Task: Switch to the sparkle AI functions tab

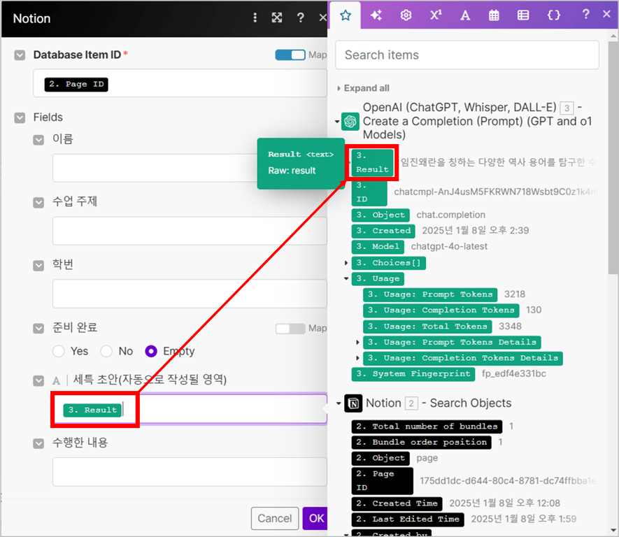Action: (x=376, y=15)
